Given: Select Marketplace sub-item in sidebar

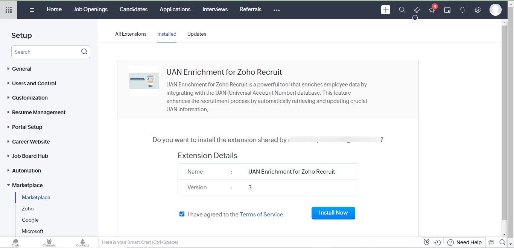Looking at the screenshot, I should 36,197.
